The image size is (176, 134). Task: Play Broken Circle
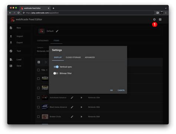81,117
